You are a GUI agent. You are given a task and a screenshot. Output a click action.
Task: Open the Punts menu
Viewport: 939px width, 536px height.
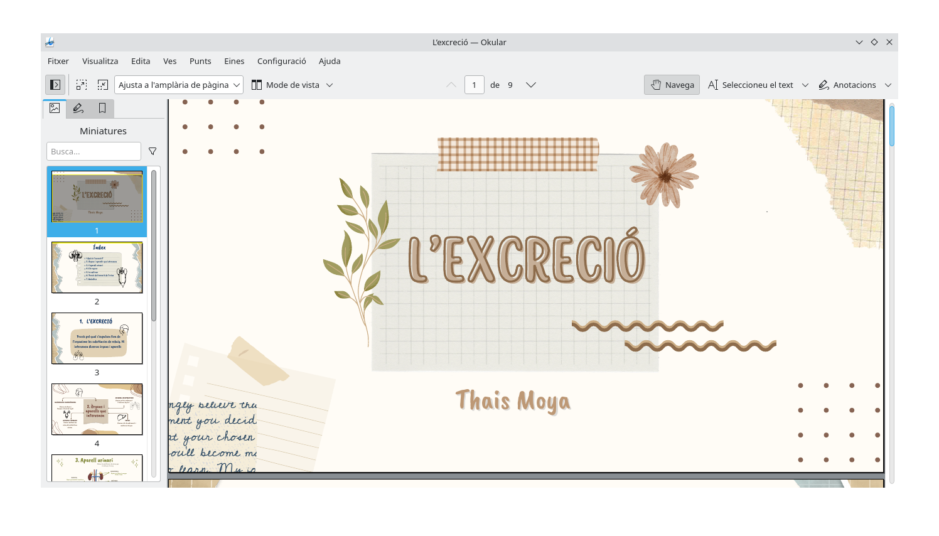(x=200, y=61)
